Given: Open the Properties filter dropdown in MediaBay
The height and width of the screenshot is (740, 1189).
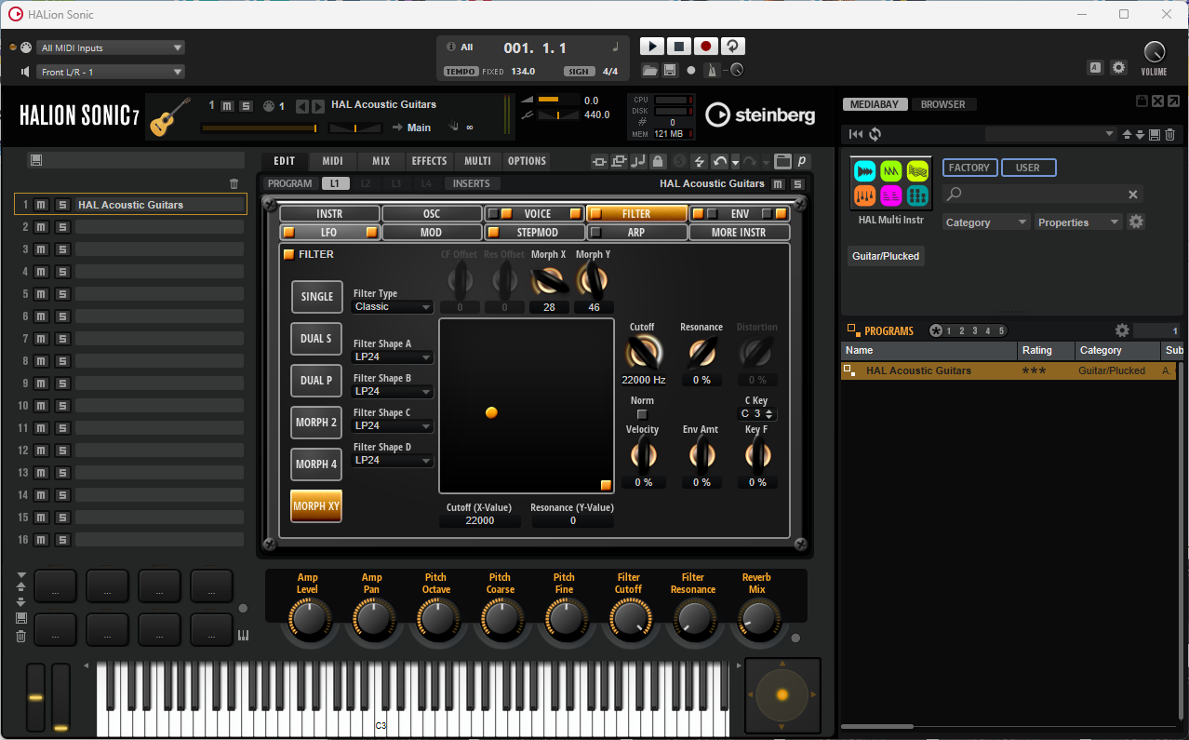Looking at the screenshot, I should click(x=1078, y=222).
